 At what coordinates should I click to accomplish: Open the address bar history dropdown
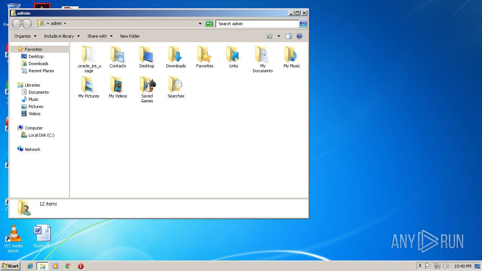click(200, 24)
